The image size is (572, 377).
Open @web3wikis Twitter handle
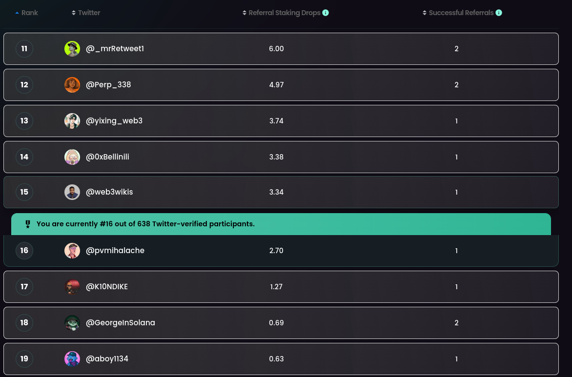[109, 192]
